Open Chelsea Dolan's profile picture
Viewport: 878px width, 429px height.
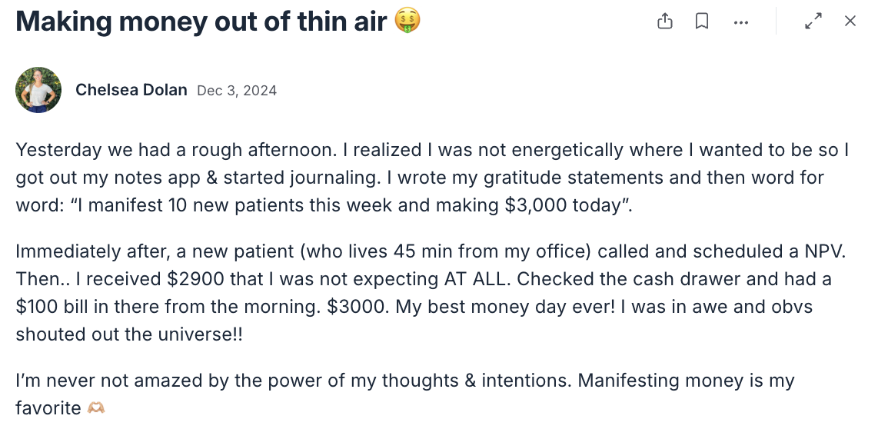[x=38, y=90]
